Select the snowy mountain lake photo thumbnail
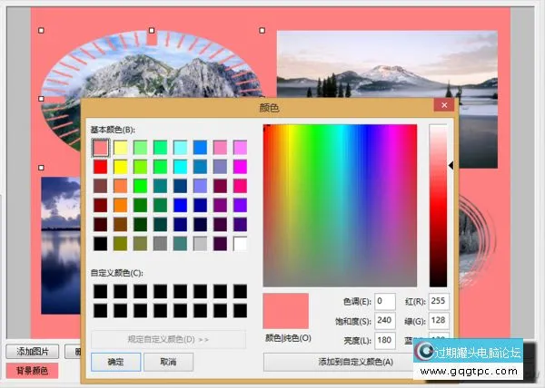The image size is (545, 388). pos(387,66)
